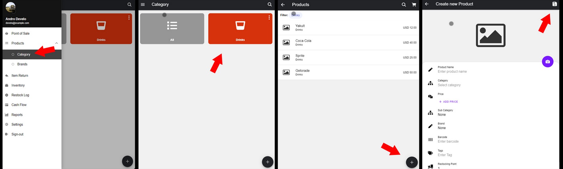Click Sign-out in the sidebar

[x=17, y=134]
